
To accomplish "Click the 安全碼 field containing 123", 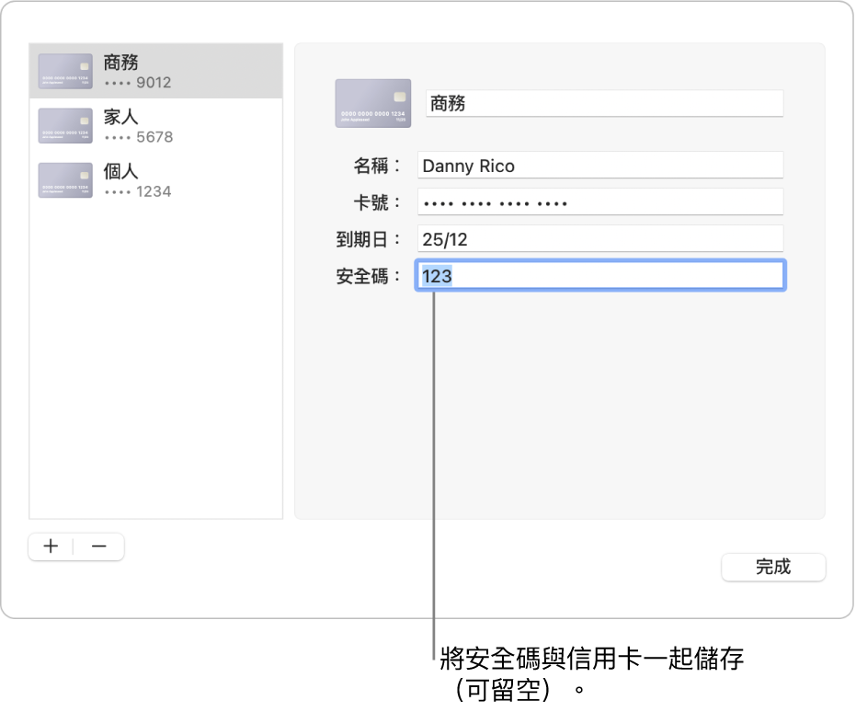I will tap(600, 275).
